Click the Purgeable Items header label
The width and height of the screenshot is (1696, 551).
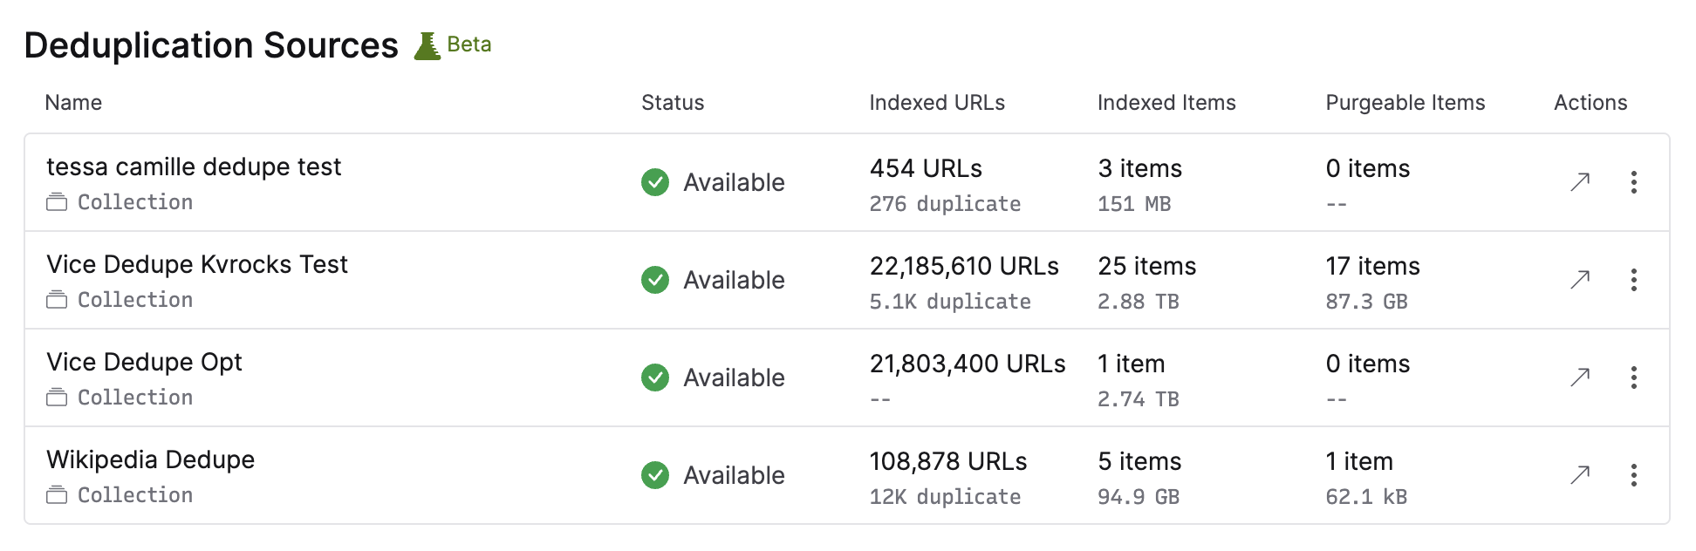pos(1405,102)
